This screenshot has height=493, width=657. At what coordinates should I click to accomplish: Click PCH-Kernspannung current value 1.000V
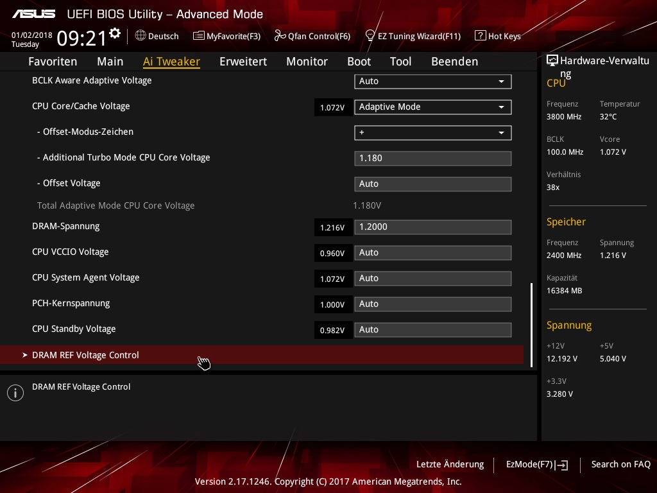click(332, 305)
